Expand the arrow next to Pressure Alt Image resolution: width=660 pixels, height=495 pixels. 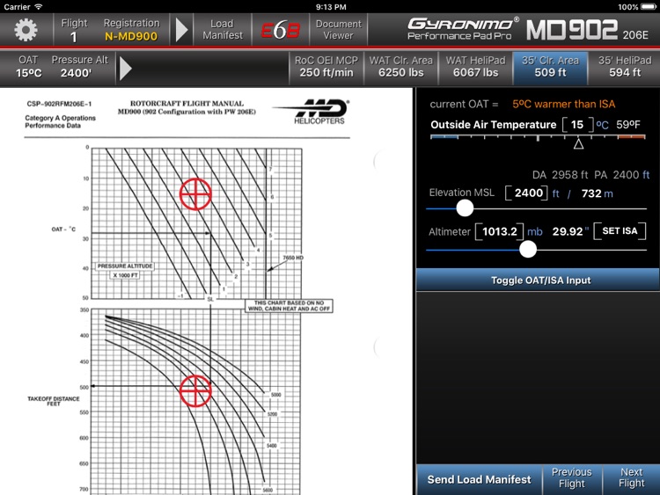(126, 68)
